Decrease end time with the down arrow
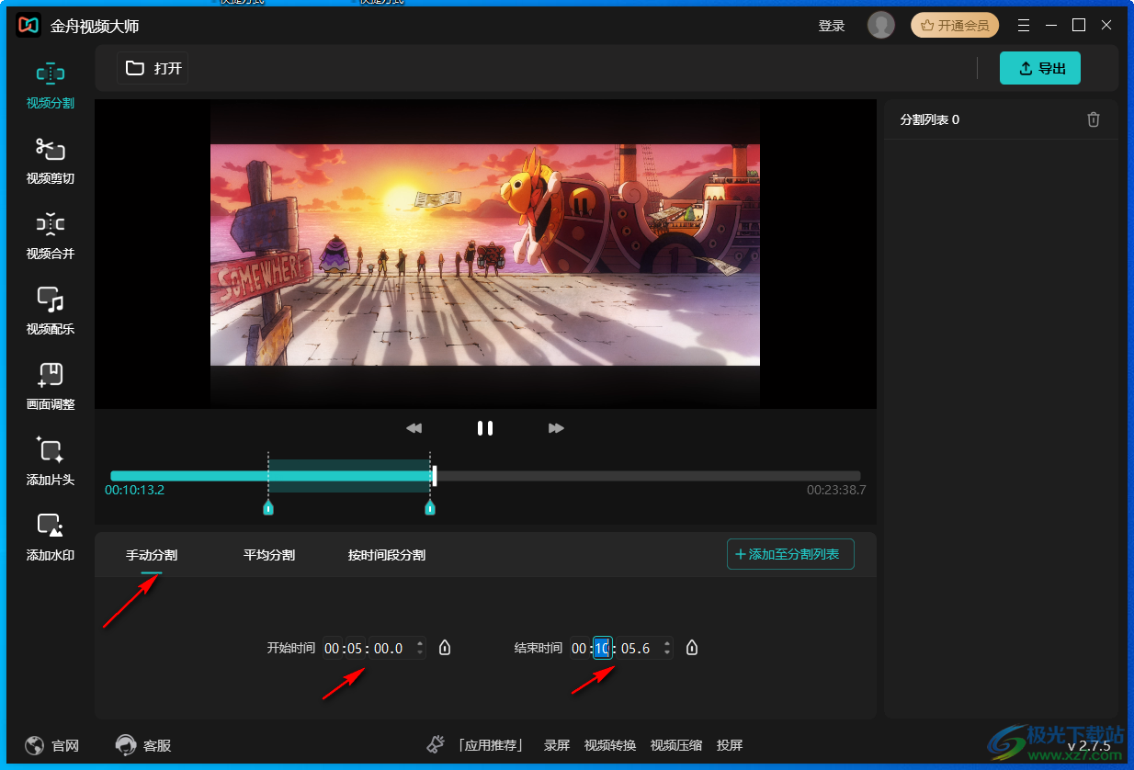 tap(667, 653)
